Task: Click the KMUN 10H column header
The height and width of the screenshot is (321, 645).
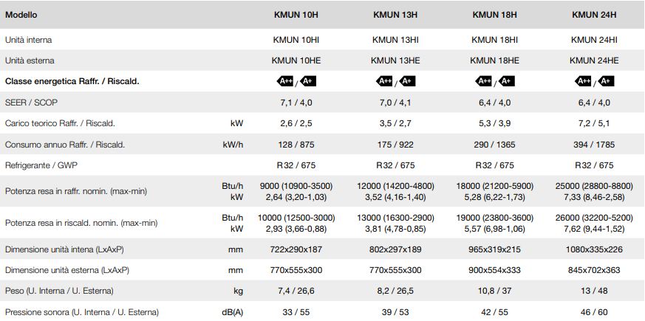Action: 296,15
